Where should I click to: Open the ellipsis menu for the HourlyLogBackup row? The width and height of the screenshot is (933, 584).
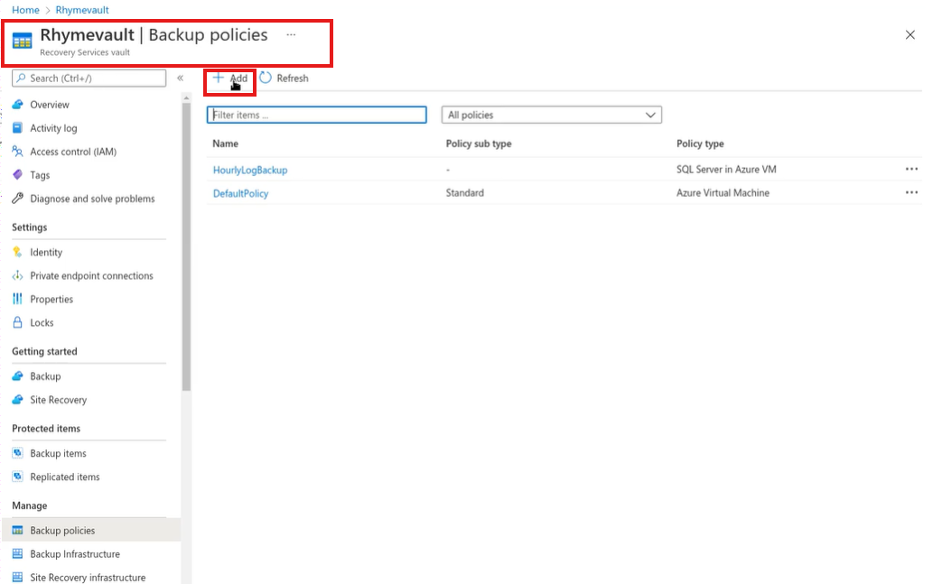coord(911,169)
